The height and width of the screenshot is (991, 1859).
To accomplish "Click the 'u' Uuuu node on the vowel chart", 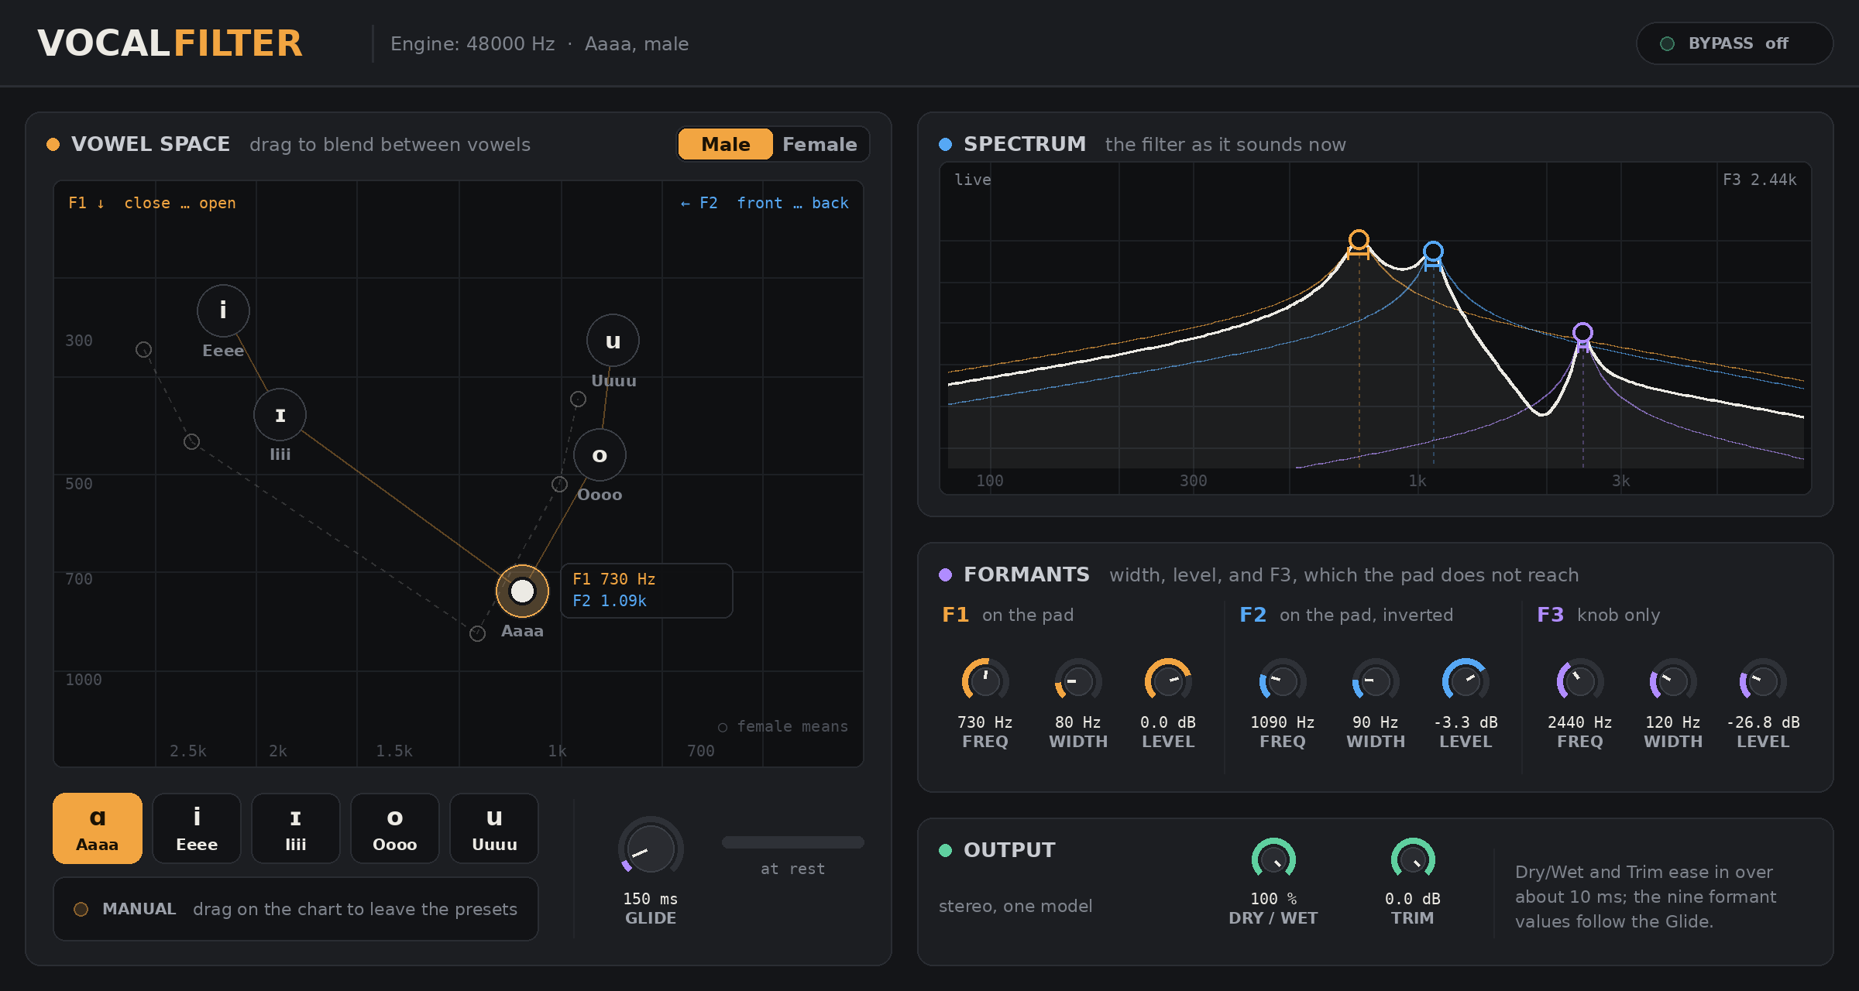I will click(x=613, y=340).
